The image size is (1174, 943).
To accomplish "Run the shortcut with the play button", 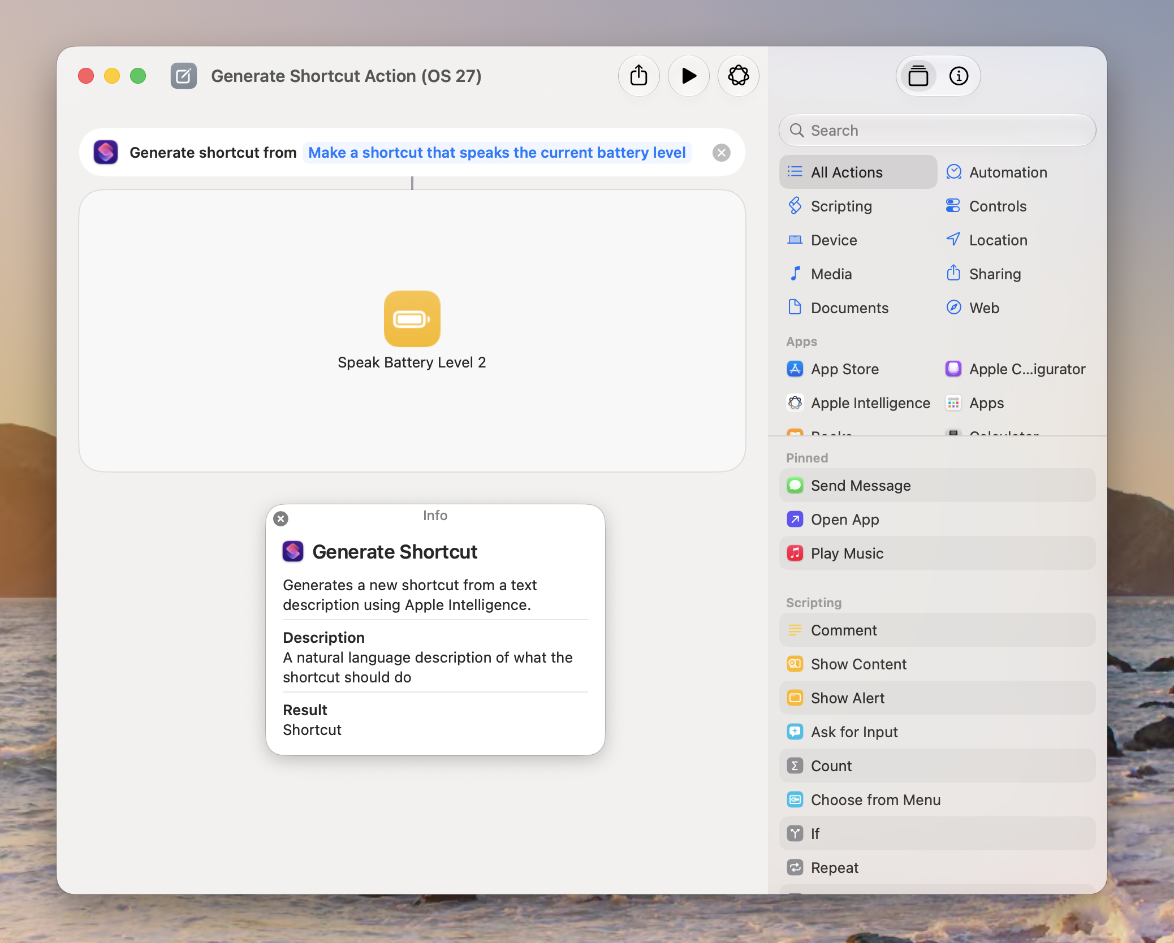I will point(688,76).
